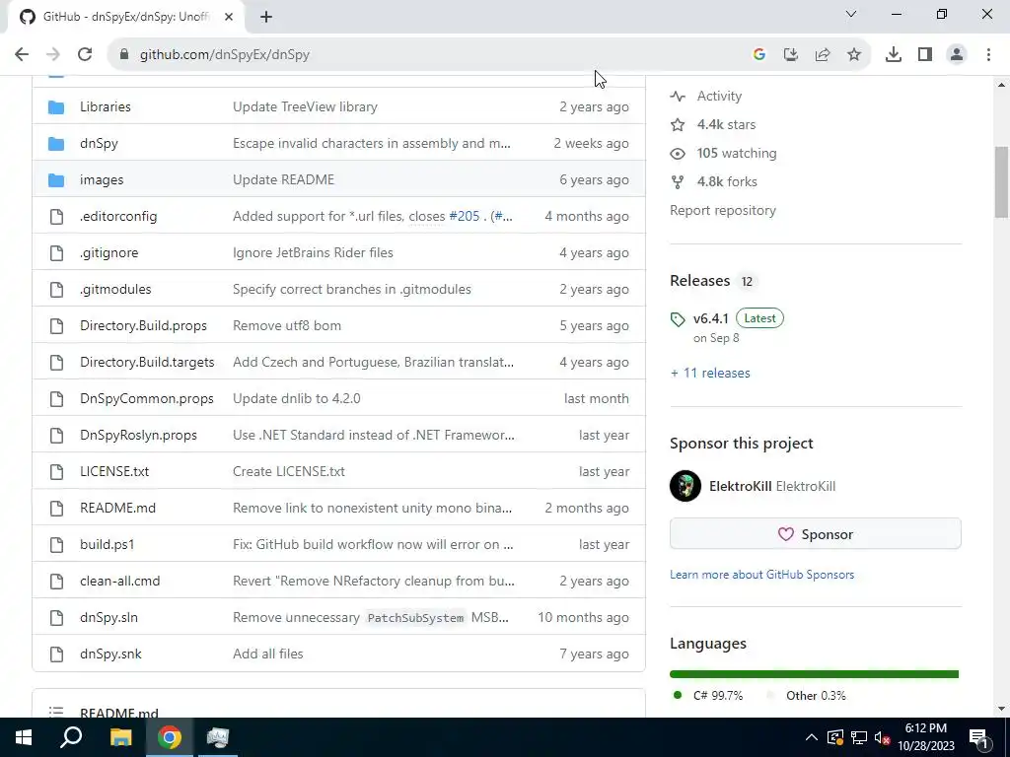The height and width of the screenshot is (757, 1010).
Task: Open build.ps1 file
Action: [x=107, y=544]
